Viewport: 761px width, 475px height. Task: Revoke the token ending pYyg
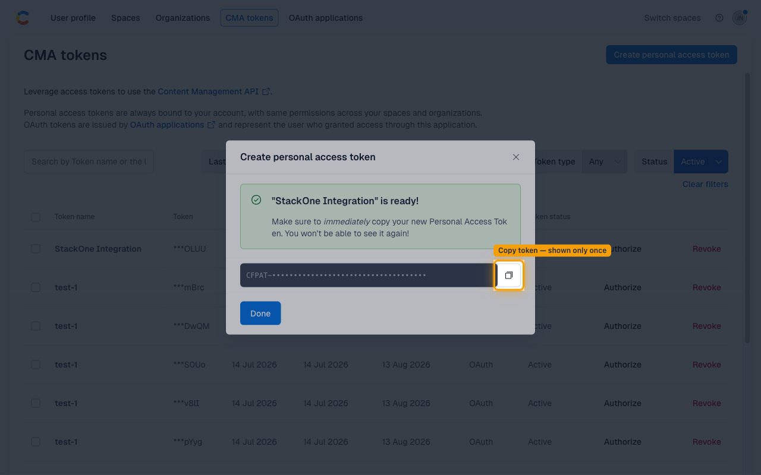pos(707,442)
